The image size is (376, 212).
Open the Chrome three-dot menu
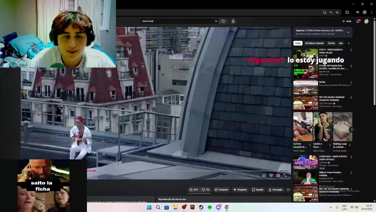pos(371,12)
